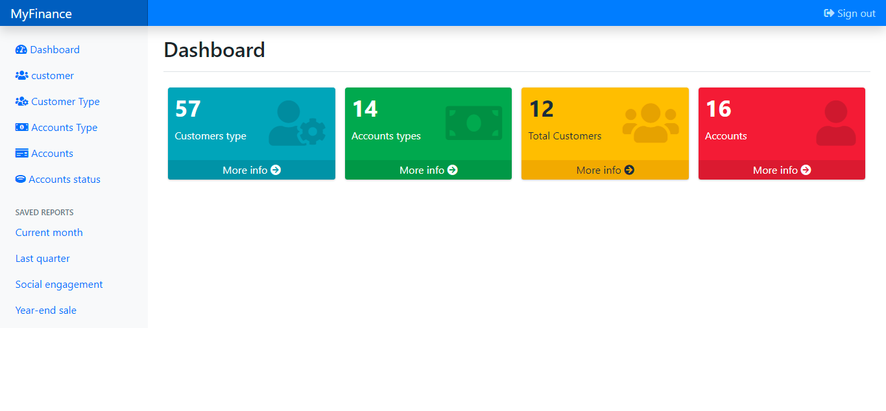Click the Accounts Type card icon in sidebar
The width and height of the screenshot is (886, 411).
point(20,127)
